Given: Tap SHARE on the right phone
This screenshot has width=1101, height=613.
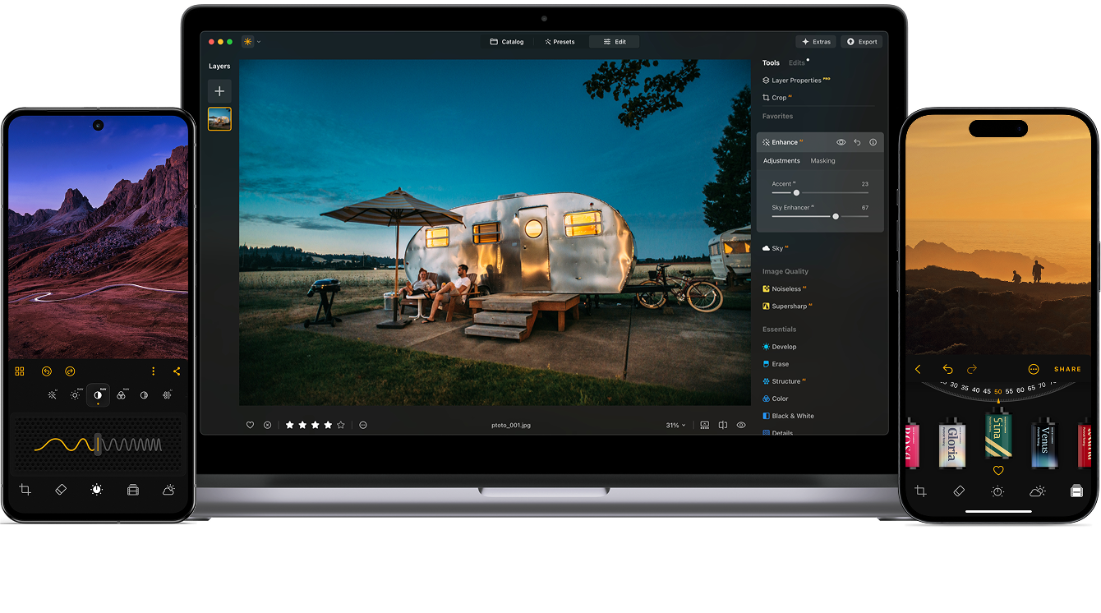Looking at the screenshot, I should click(x=1067, y=369).
